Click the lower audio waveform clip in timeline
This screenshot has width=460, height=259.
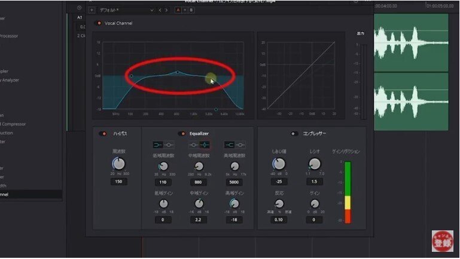click(x=411, y=101)
